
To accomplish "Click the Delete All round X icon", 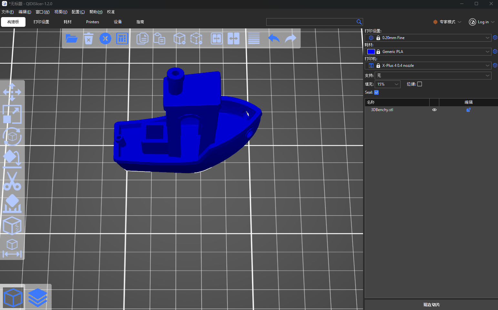I will coord(105,39).
